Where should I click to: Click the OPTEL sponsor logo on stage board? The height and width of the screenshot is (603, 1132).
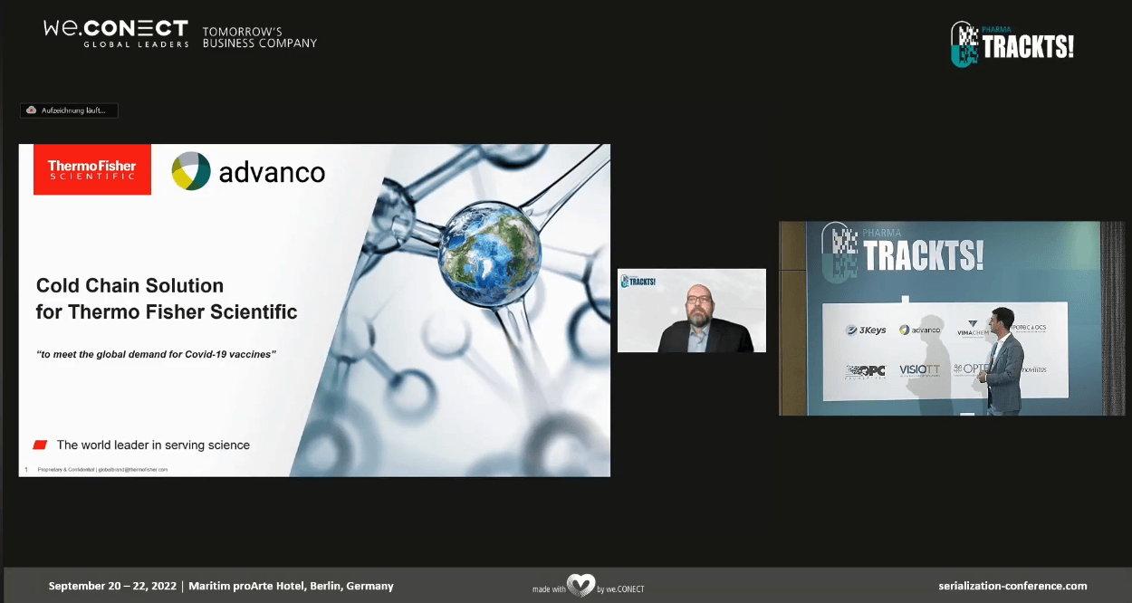click(x=971, y=370)
